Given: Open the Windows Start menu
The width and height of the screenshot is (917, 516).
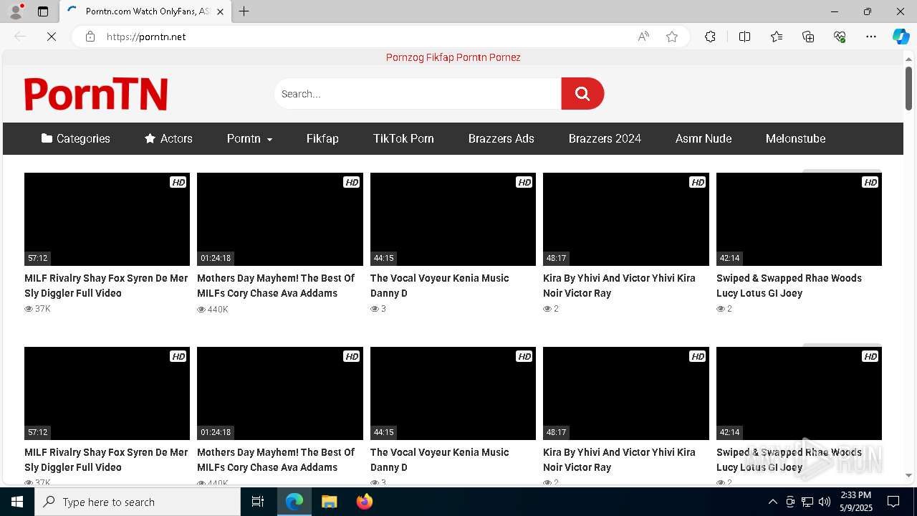Looking at the screenshot, I should [x=17, y=502].
